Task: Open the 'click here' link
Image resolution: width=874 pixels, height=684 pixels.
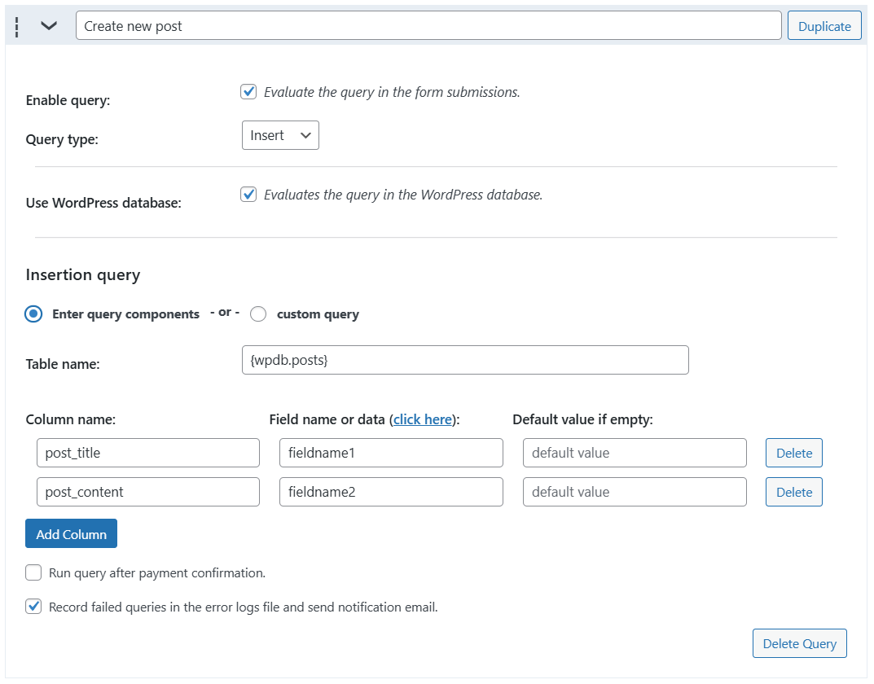Action: click(422, 419)
